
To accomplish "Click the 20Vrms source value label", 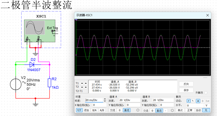I will 33,80.
